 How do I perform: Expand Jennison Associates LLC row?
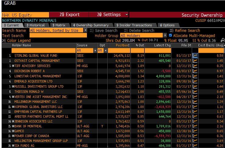pyautogui.click(x=13, y=121)
